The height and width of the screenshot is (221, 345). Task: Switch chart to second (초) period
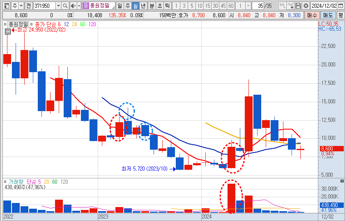160,6
